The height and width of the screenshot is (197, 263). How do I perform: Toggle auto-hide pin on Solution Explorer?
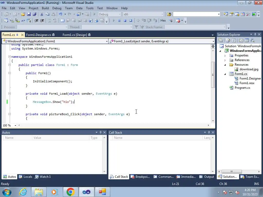click(x=255, y=34)
